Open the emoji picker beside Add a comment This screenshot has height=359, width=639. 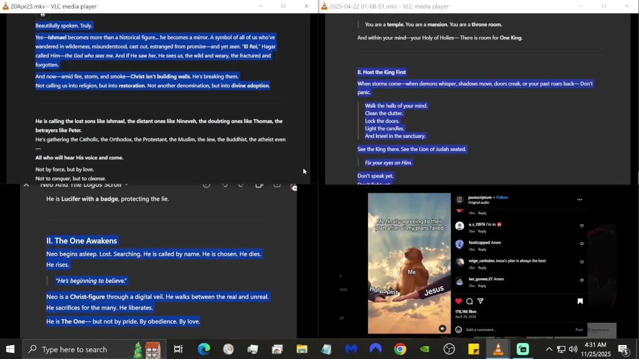(458, 330)
